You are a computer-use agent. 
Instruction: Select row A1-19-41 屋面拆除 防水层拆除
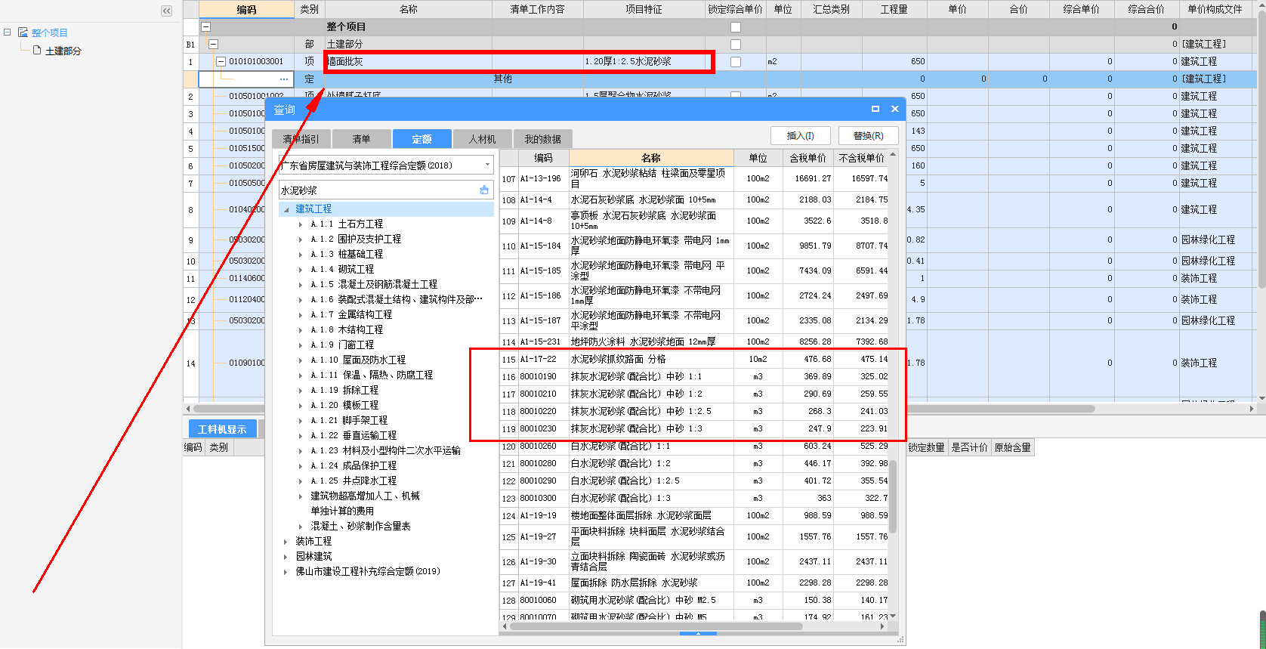695,583
